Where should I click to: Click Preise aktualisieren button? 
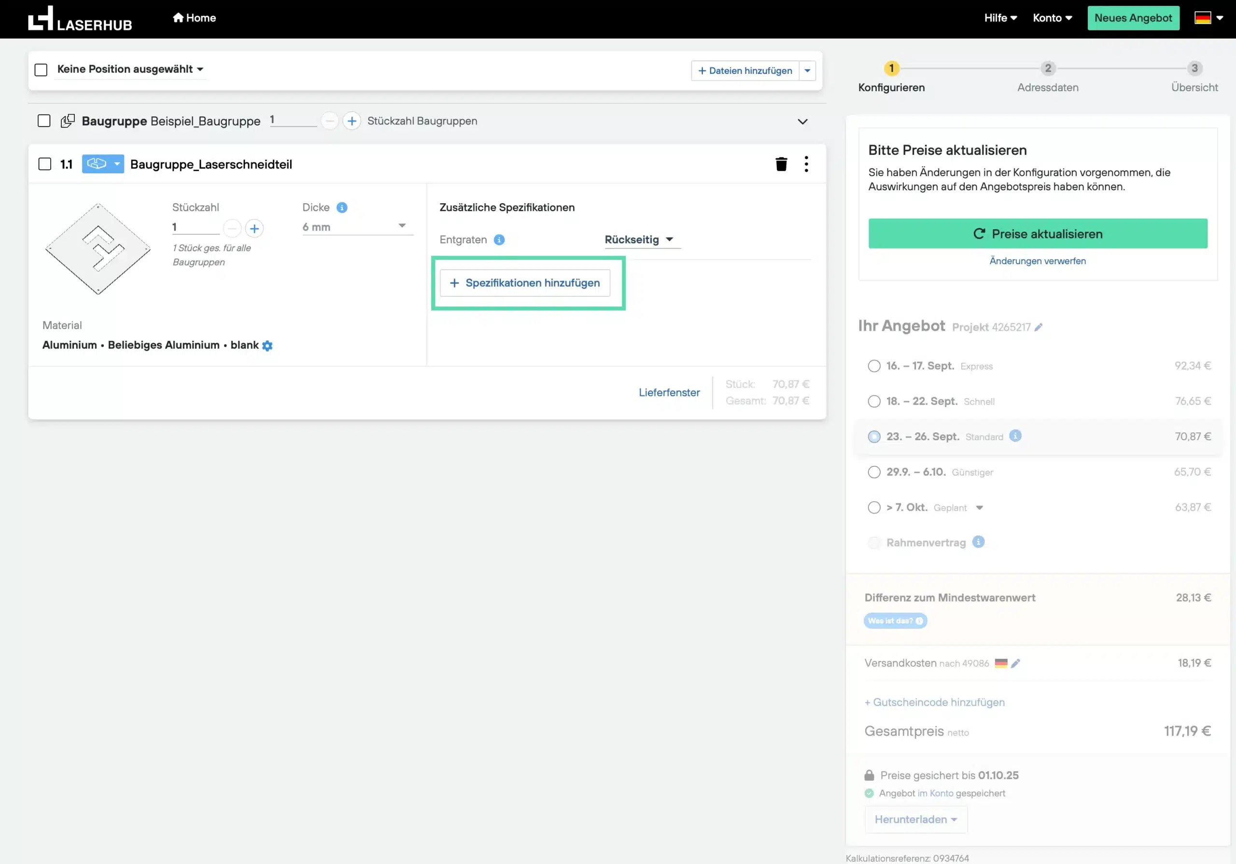point(1038,234)
